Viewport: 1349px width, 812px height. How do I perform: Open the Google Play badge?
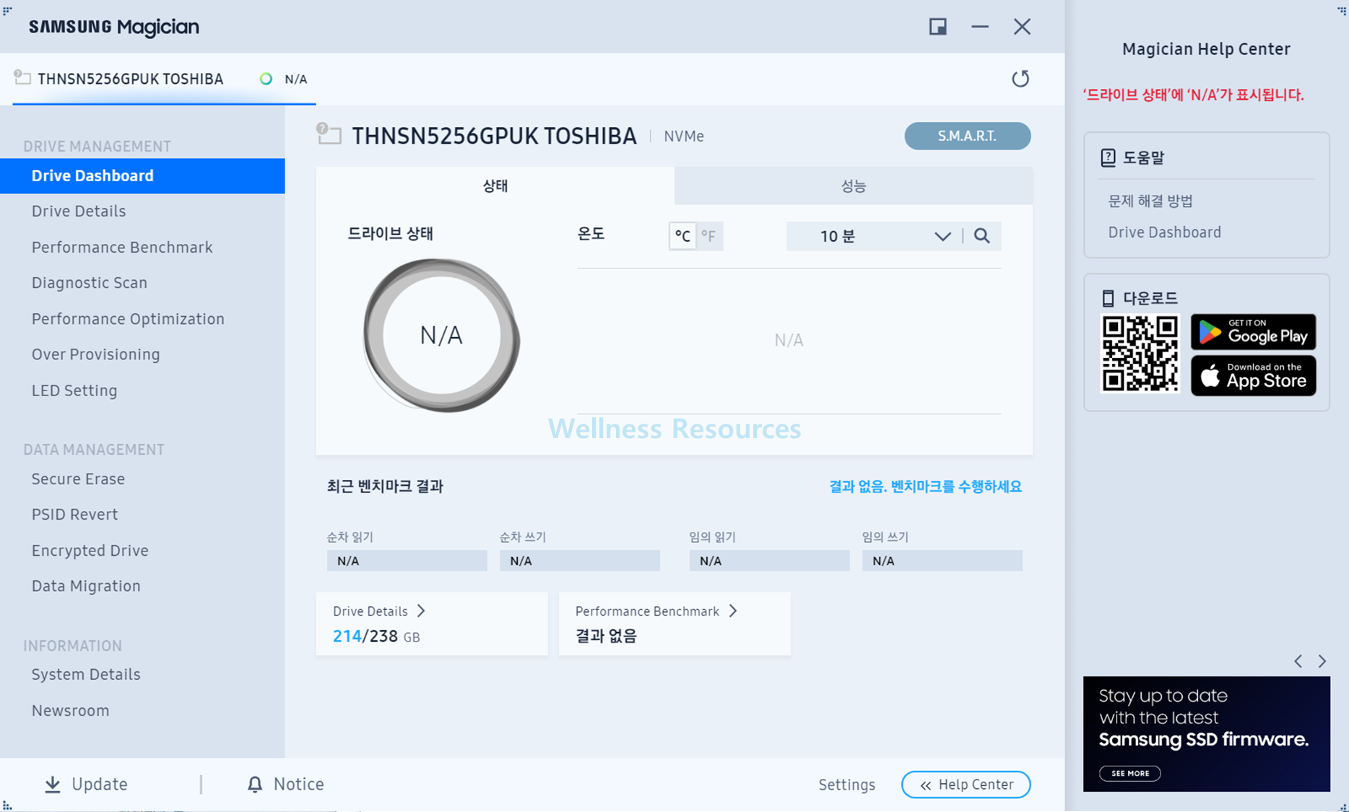[1253, 332]
